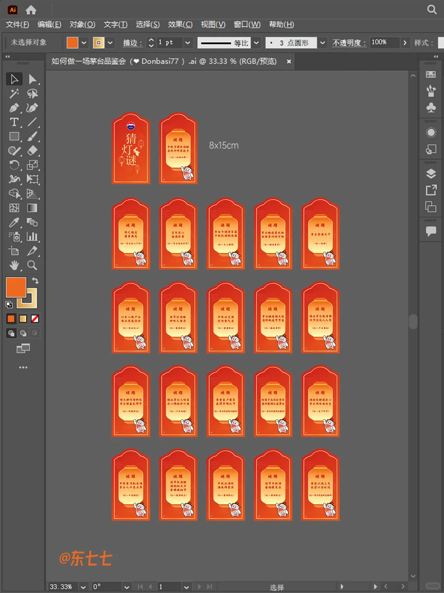Select the Pen tool
Image resolution: width=444 pixels, height=593 pixels.
point(14,108)
